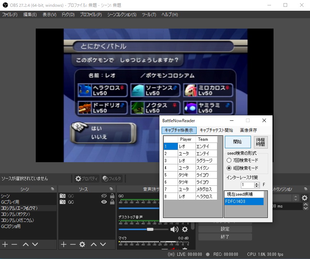Unlock toggle for the second GC source
Viewport: 310px width, 259px height.
(x=112, y=202)
